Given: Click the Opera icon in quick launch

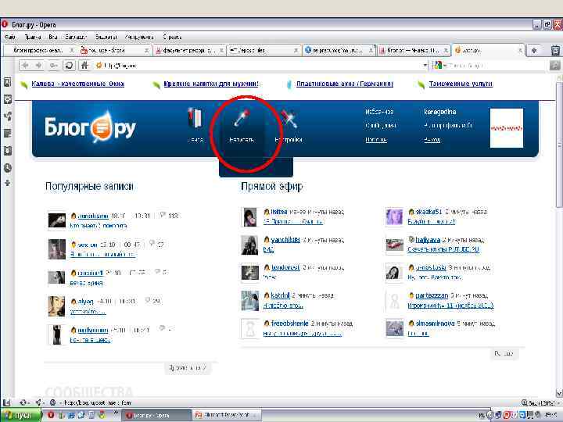Looking at the screenshot, I should pos(51,415).
